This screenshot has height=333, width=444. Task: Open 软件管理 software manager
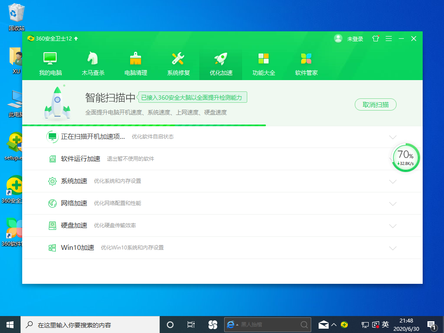(x=306, y=62)
